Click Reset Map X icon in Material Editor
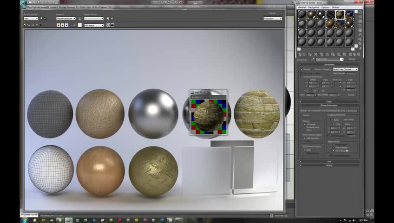394x223 pixels. pyautogui.click(x=315, y=54)
